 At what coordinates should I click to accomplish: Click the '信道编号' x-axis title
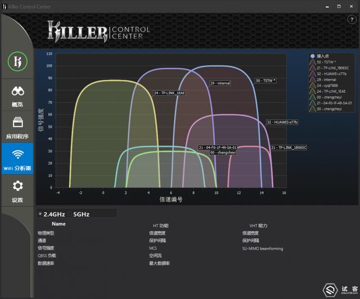[x=171, y=200]
